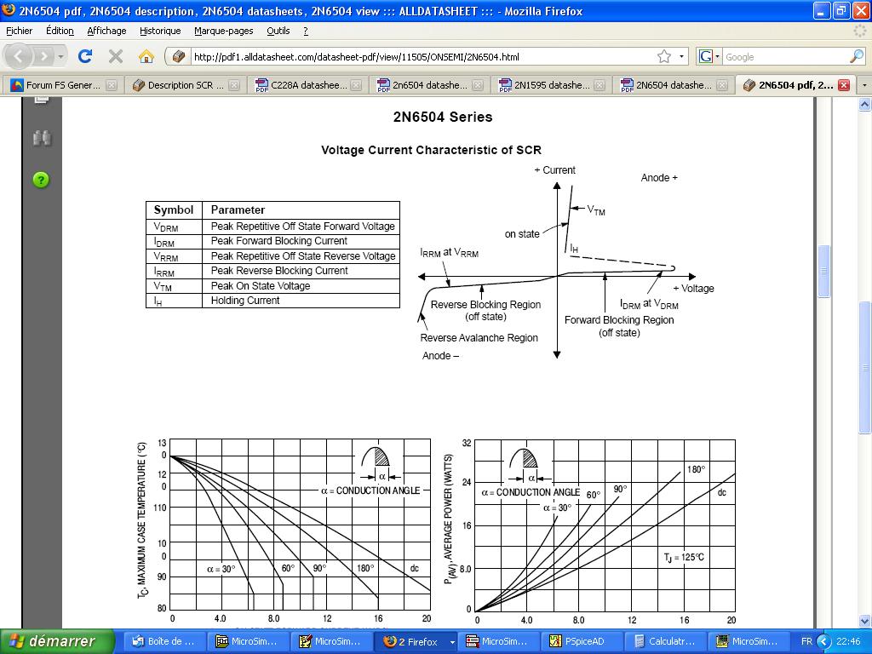872x654 pixels.
Task: Click the page scrollbar down arrow
Action: 864,621
